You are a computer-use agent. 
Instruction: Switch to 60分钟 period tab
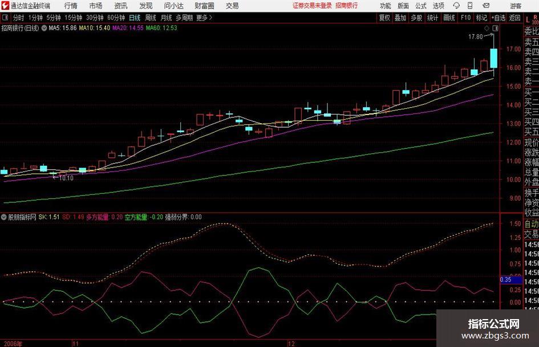(x=116, y=18)
